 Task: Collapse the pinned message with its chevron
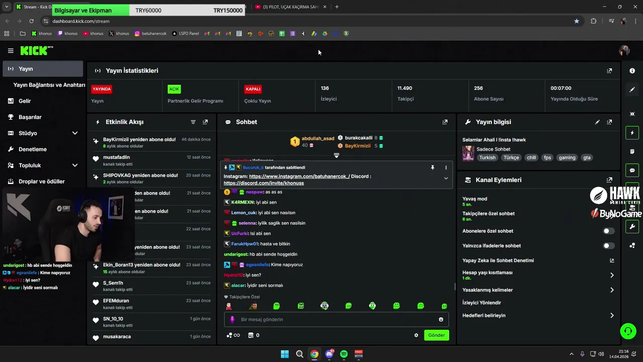[446, 178]
